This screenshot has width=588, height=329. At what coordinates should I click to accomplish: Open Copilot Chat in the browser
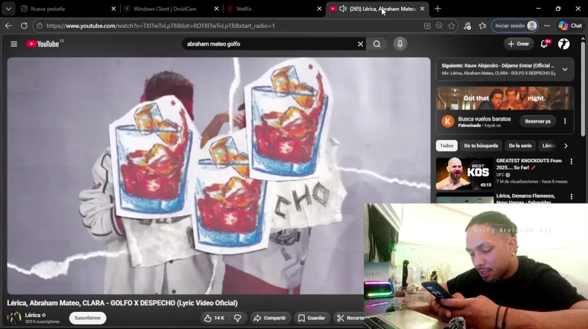(570, 26)
